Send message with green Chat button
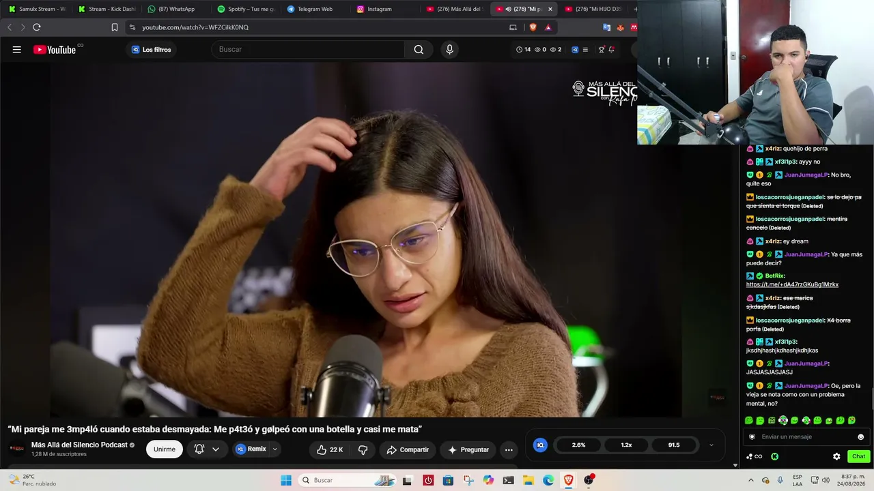This screenshot has height=491, width=874. pyautogui.click(x=858, y=456)
